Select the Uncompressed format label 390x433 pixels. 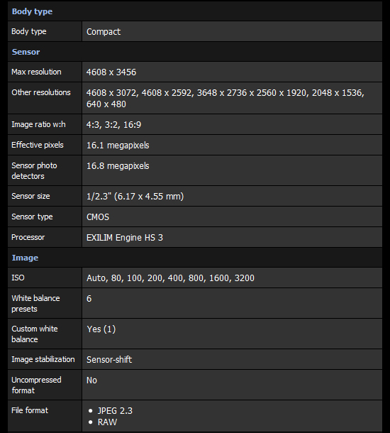click(36, 385)
